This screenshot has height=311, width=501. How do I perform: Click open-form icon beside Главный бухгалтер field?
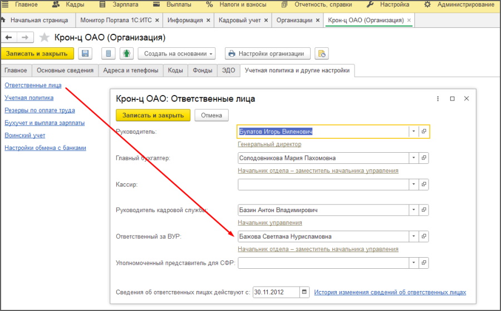click(424, 158)
